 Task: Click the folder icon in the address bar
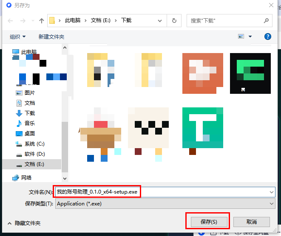(x=52, y=20)
